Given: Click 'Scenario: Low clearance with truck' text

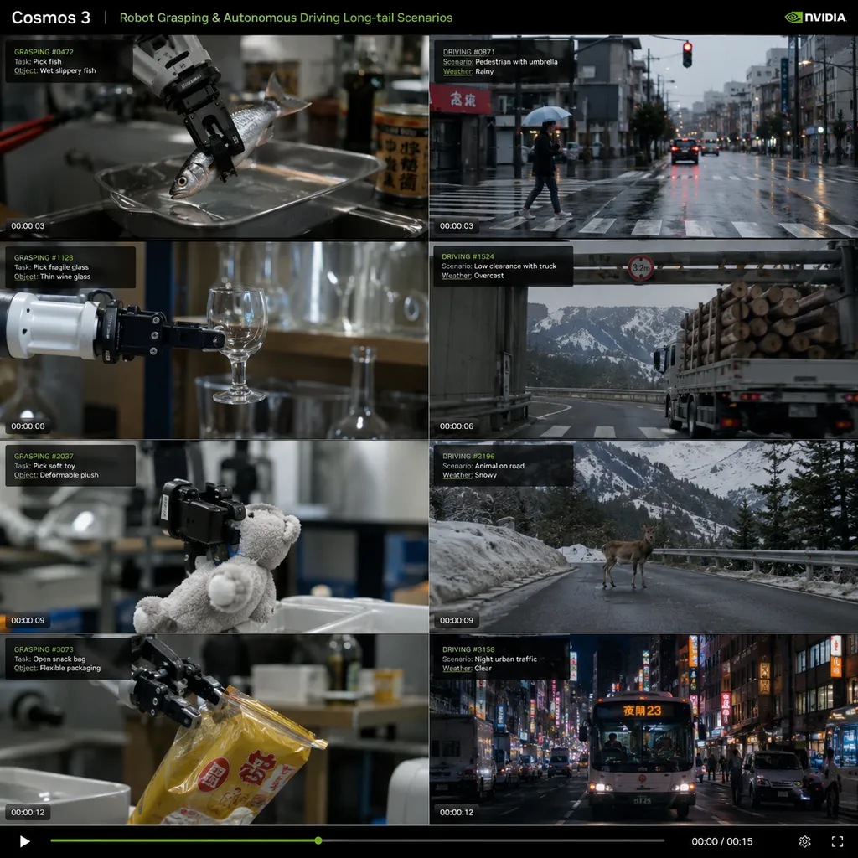Looking at the screenshot, I should point(499,266).
